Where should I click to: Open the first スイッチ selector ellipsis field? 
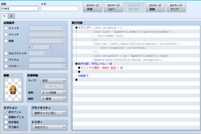pos(47,28)
